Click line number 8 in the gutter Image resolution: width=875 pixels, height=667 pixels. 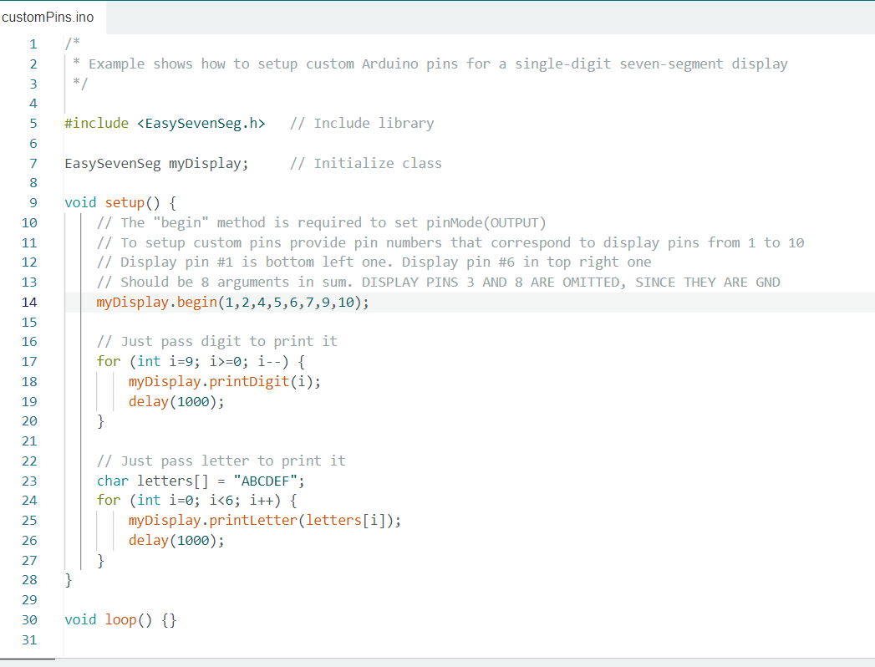click(33, 183)
